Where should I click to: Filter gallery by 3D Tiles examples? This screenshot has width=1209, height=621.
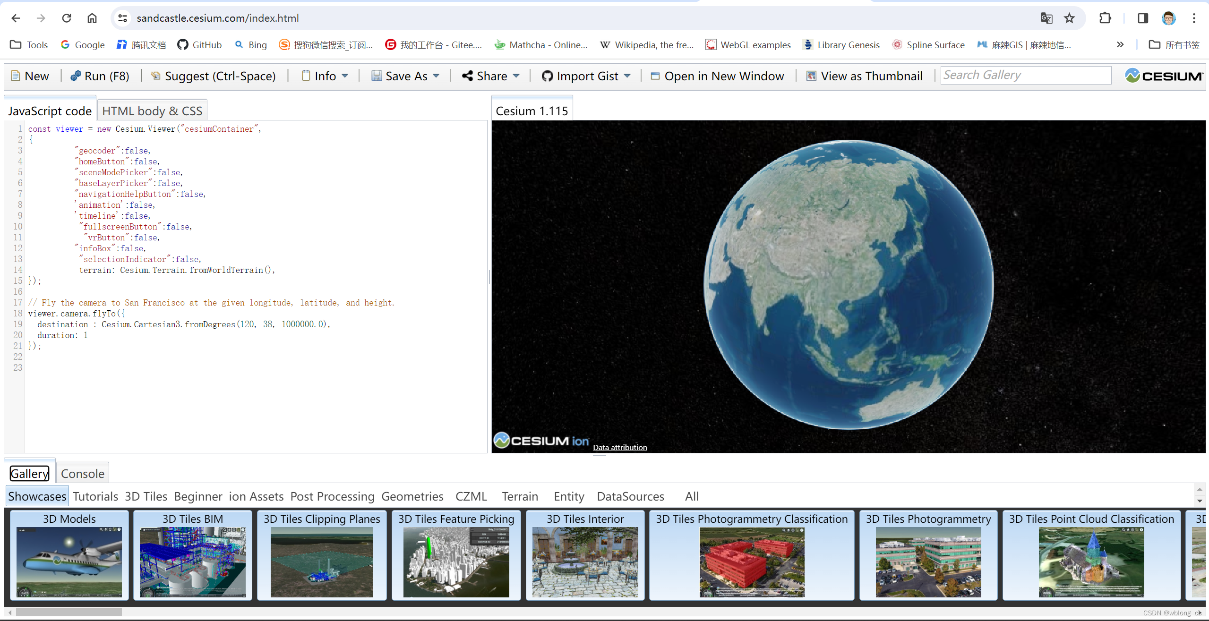point(146,496)
